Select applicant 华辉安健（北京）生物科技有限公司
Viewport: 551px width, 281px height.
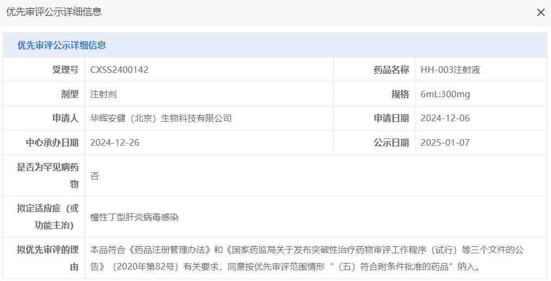pyautogui.click(x=161, y=118)
